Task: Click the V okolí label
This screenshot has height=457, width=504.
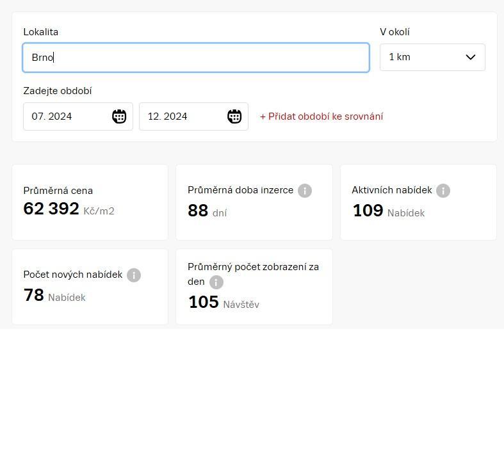Action: [394, 32]
